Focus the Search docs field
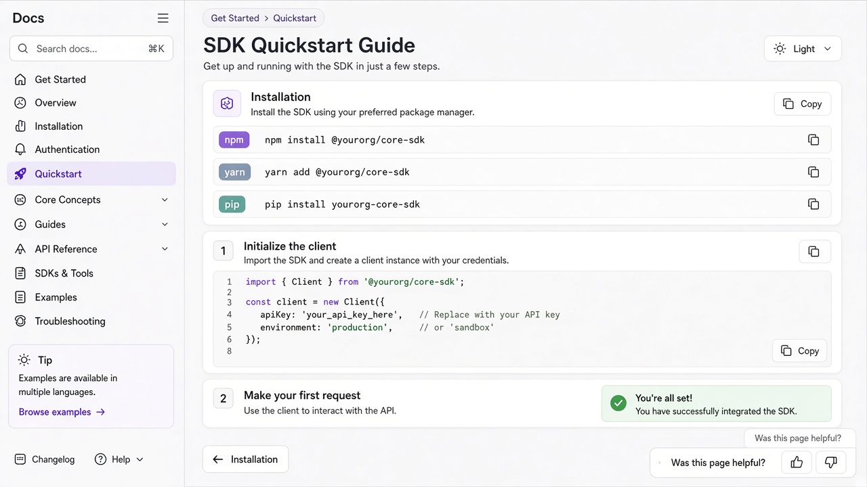The height and width of the screenshot is (487, 867). [x=91, y=49]
